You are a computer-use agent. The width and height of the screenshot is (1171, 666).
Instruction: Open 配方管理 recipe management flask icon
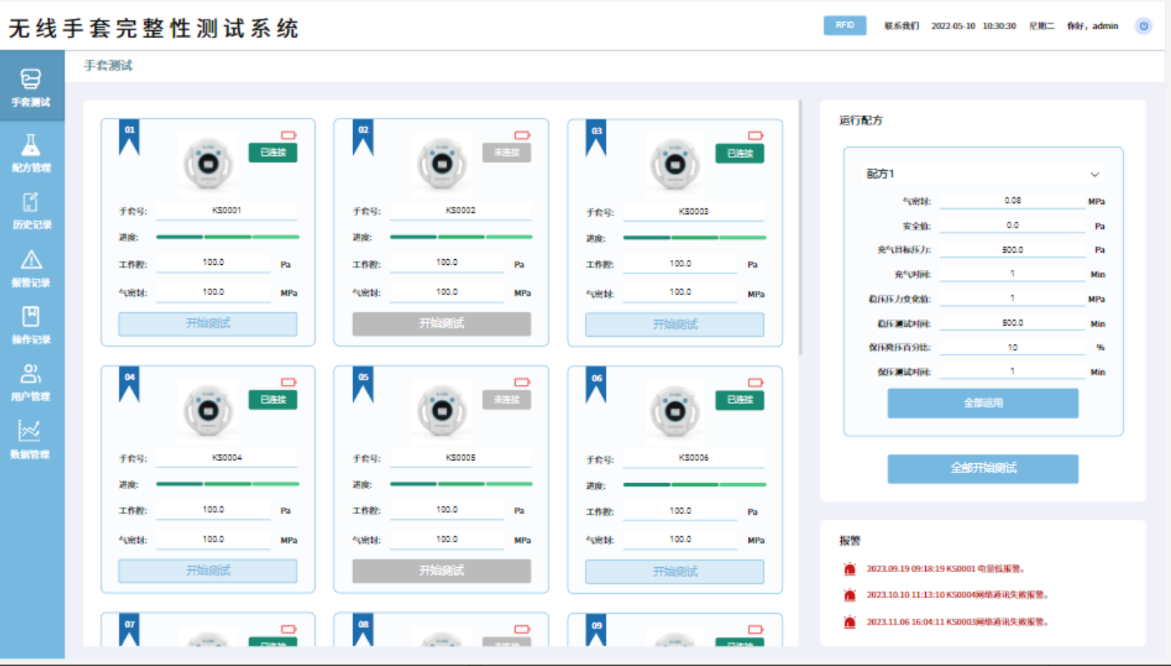pos(30,145)
